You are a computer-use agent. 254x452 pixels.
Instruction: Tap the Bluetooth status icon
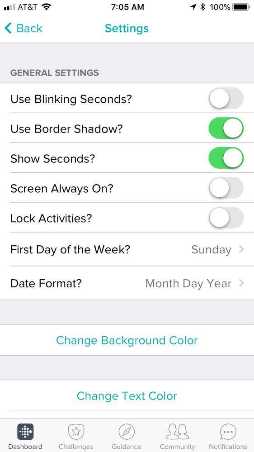[203, 7]
